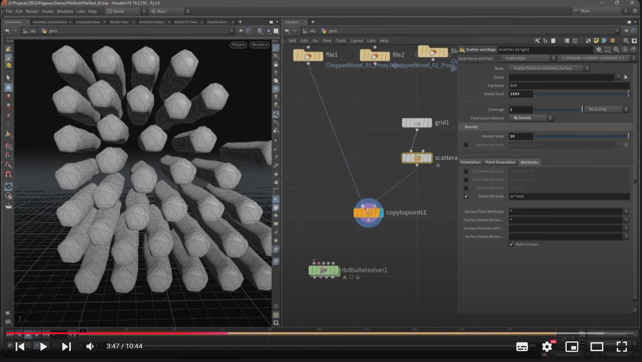Viewport: 642px width, 362px height.
Task: Enable the Density Attribute checkbox
Action: tap(466, 145)
